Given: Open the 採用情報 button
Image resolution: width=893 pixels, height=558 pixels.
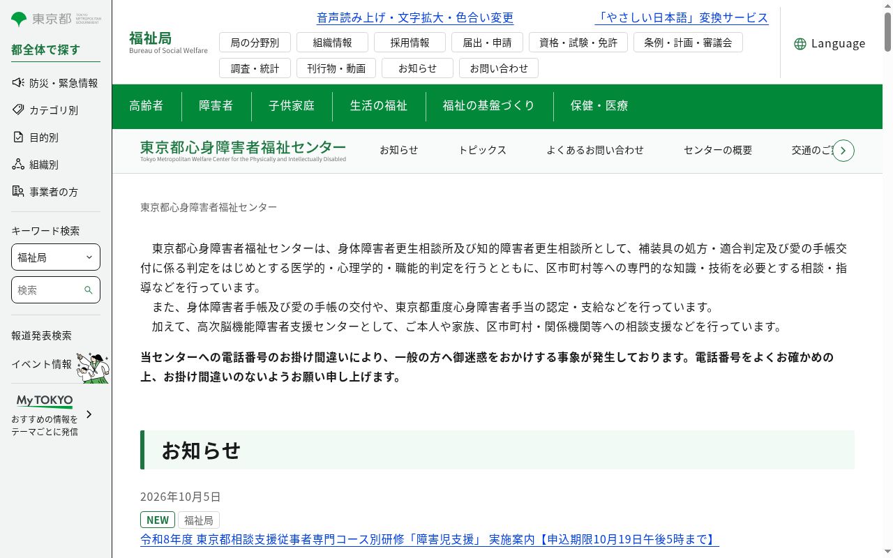Looking at the screenshot, I should pyautogui.click(x=410, y=43).
